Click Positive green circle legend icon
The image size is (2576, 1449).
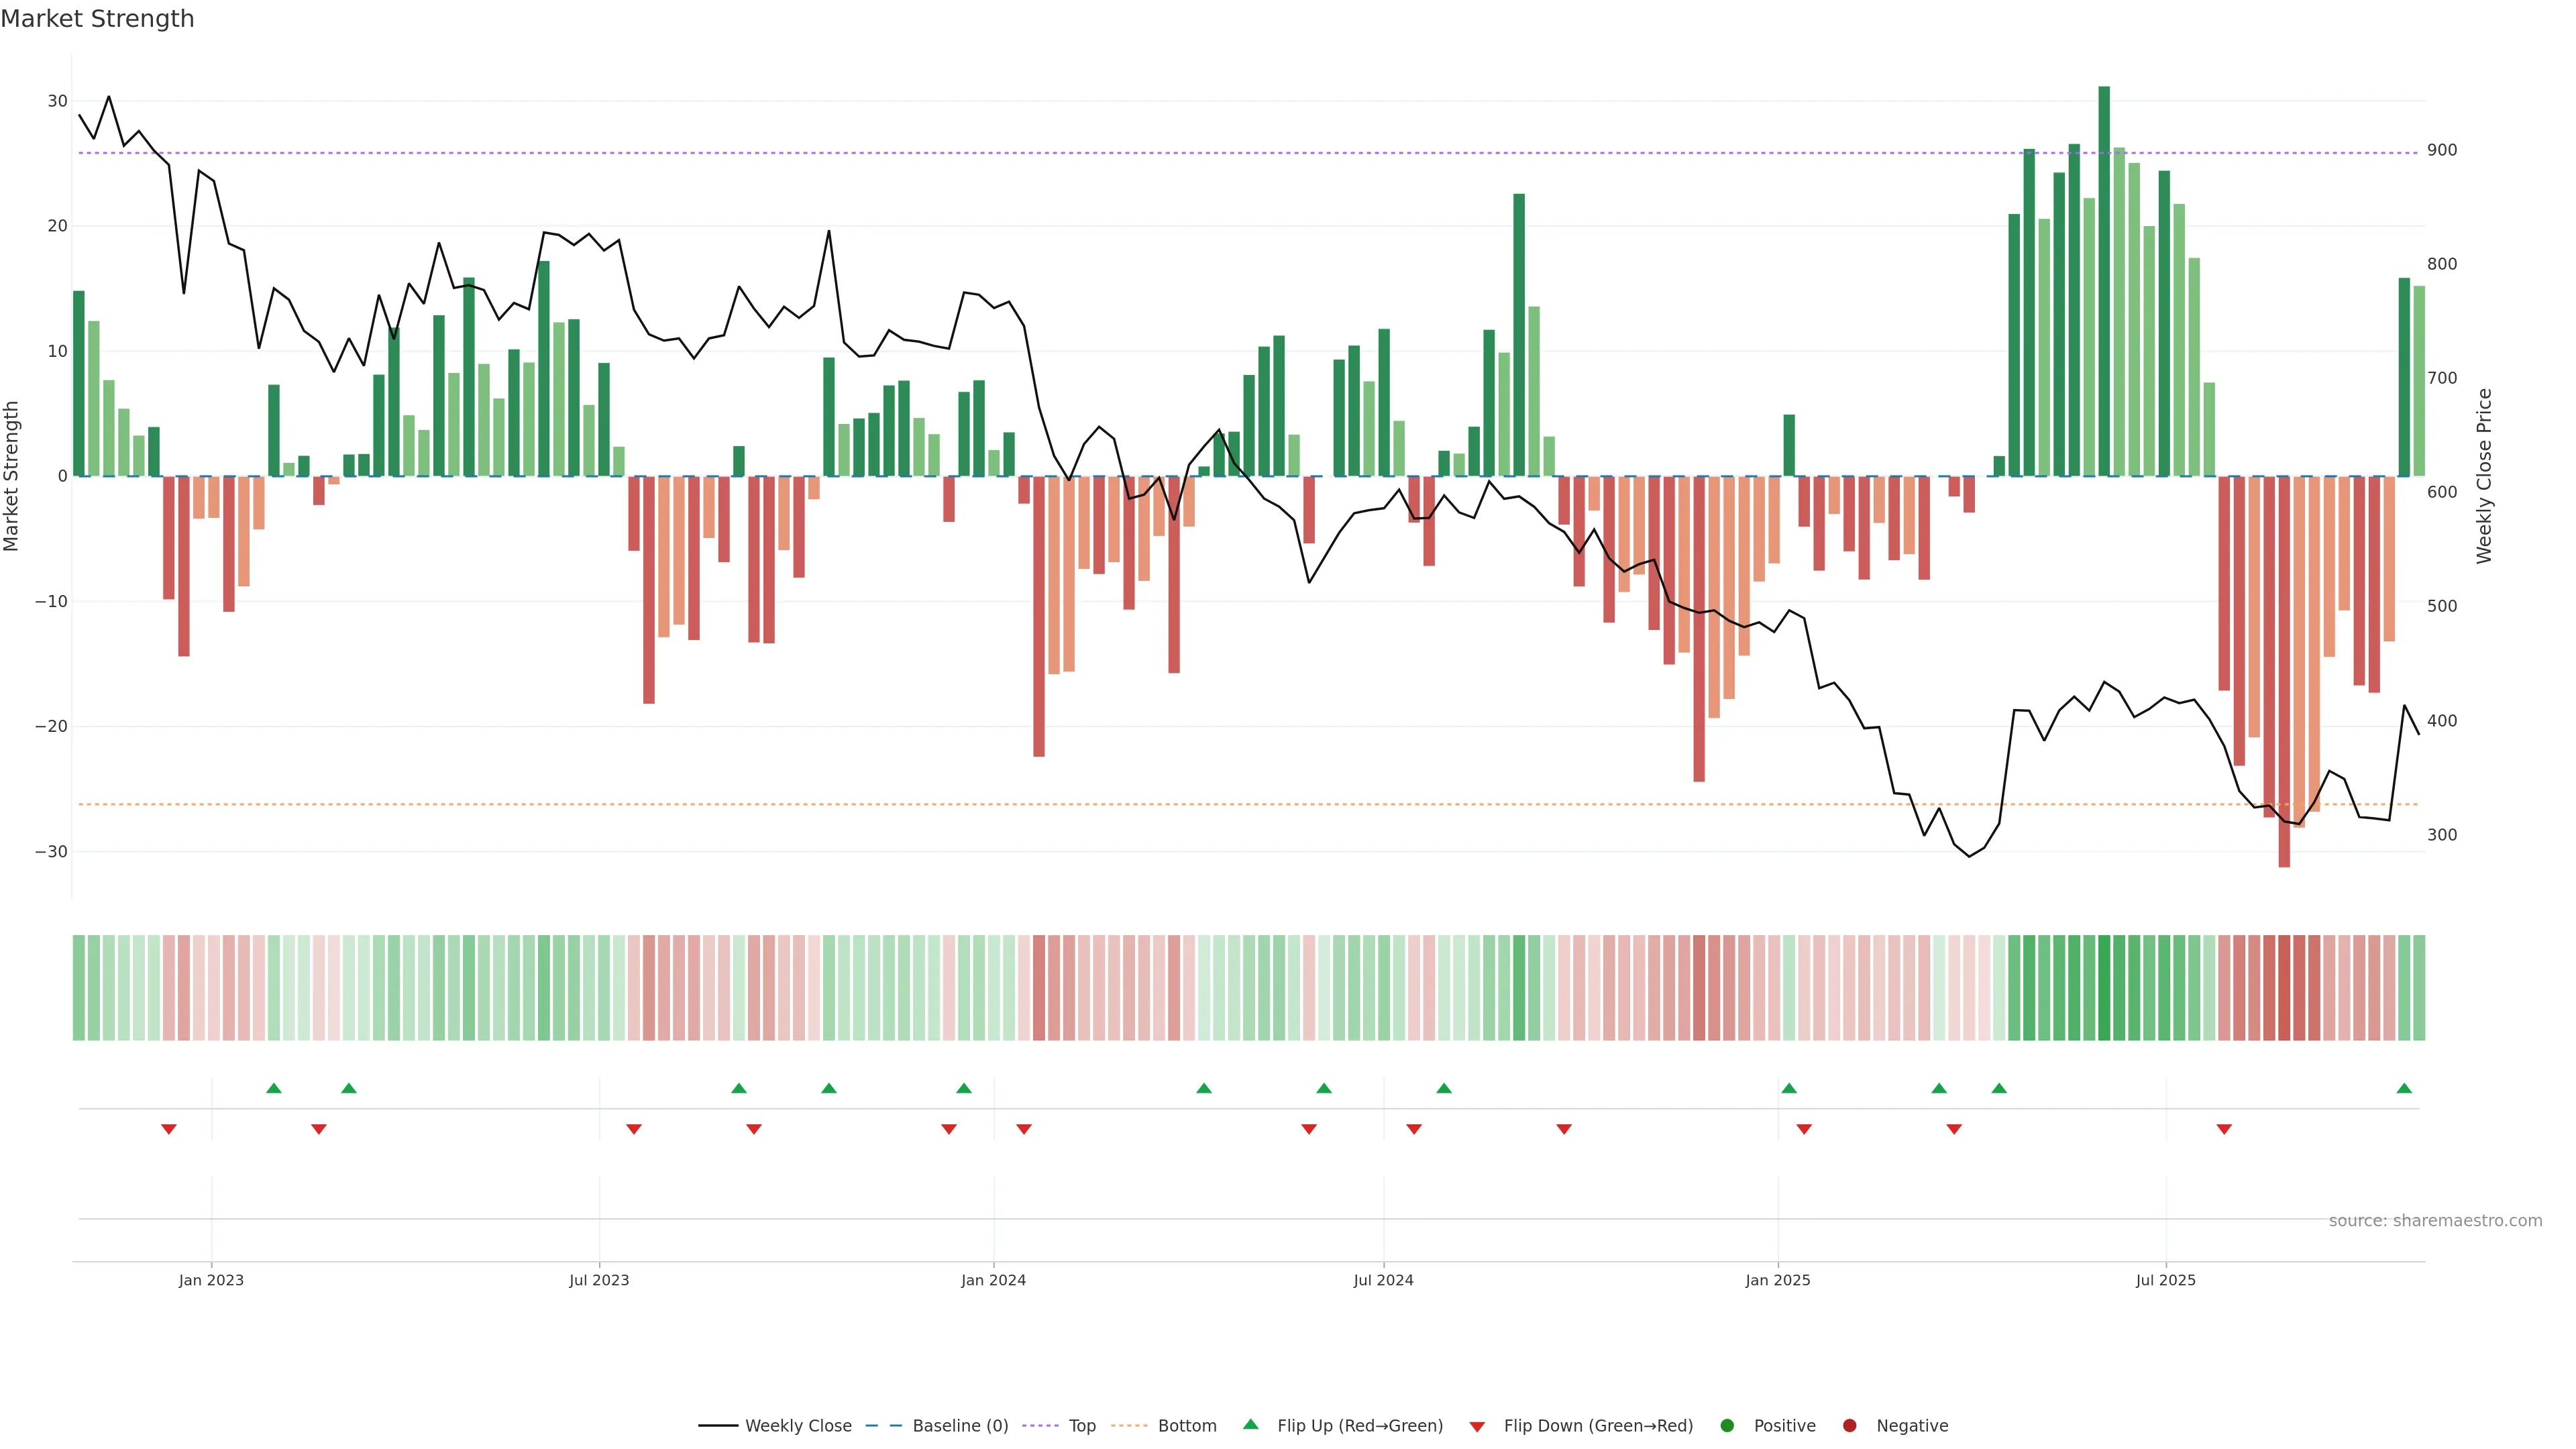(1727, 1426)
